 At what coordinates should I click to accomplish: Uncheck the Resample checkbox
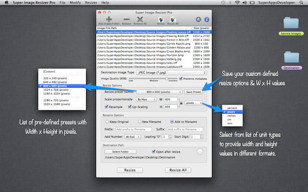(106, 107)
